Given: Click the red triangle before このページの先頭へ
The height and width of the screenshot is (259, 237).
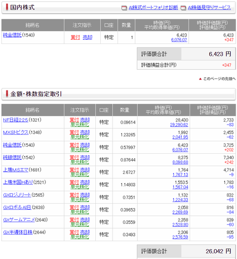Looking at the screenshot, I should (200, 79).
